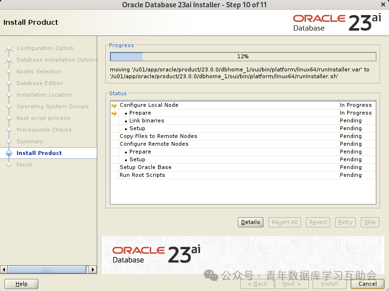The width and height of the screenshot is (389, 291).
Task: Click the file moving message under the progress bar
Action: (240, 73)
